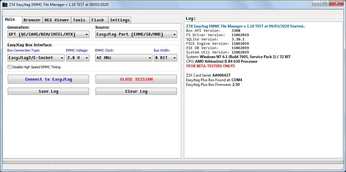Open the HEX Viewer tab
This screenshot has width=346, height=172.
tap(57, 20)
